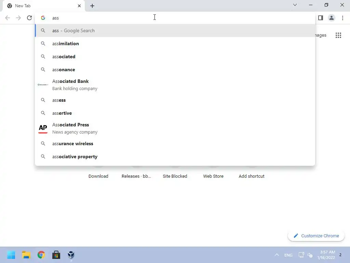This screenshot has width=350, height=263.
Task: Open Chrome's three-dot menu
Action: [342, 18]
